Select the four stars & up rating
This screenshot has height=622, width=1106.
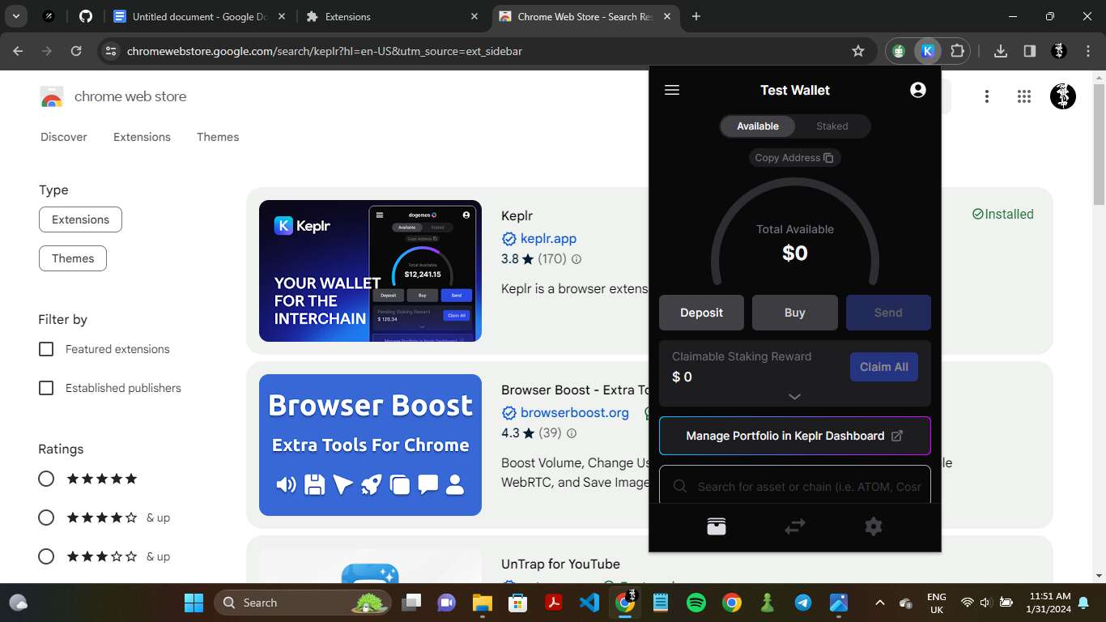coord(46,518)
